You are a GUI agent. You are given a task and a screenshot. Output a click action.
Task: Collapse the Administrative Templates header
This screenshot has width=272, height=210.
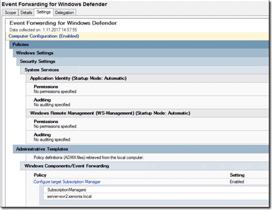tap(141, 149)
